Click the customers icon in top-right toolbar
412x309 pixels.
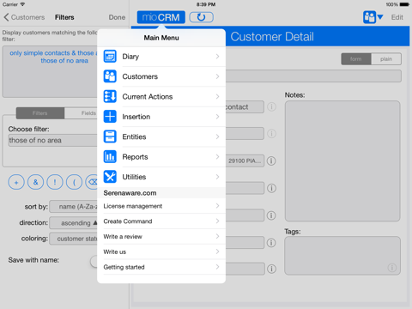click(x=369, y=17)
